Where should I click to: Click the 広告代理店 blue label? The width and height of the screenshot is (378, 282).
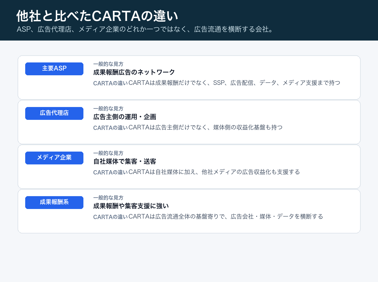click(54, 113)
